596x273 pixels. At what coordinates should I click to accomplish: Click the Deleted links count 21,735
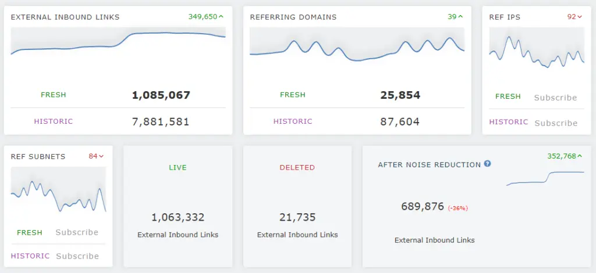coord(297,218)
